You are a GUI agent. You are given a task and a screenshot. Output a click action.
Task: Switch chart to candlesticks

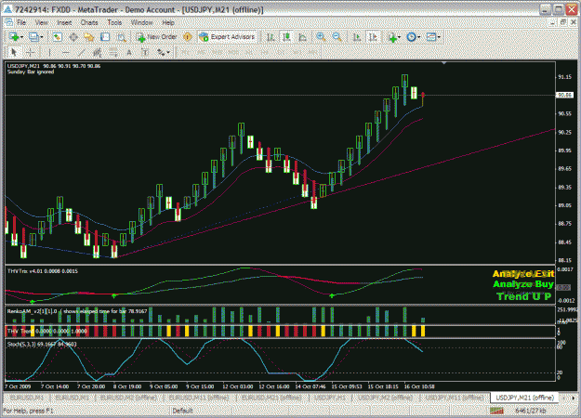[286, 37]
